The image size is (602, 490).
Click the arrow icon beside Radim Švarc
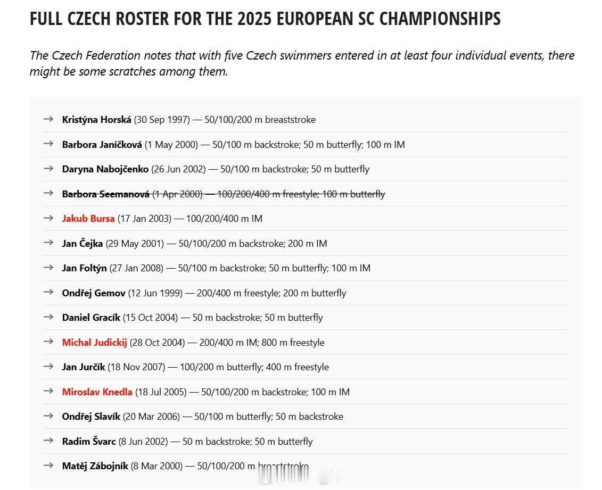(48, 441)
